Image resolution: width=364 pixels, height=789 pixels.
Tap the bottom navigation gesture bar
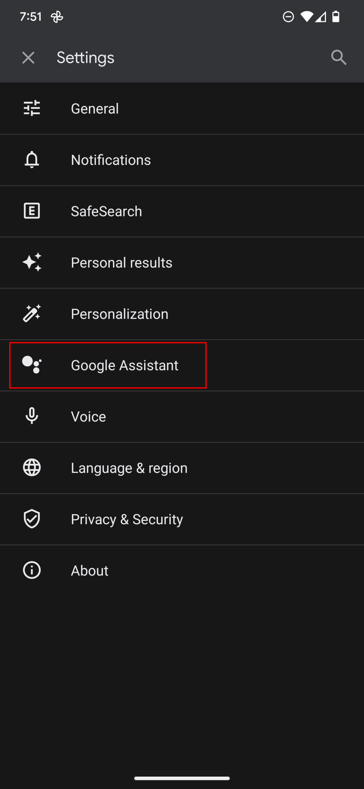coord(182,778)
